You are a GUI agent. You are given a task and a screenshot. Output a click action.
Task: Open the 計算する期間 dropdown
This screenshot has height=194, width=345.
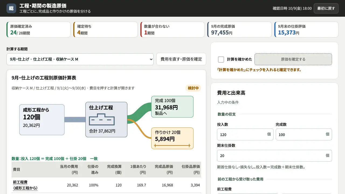(x=80, y=59)
